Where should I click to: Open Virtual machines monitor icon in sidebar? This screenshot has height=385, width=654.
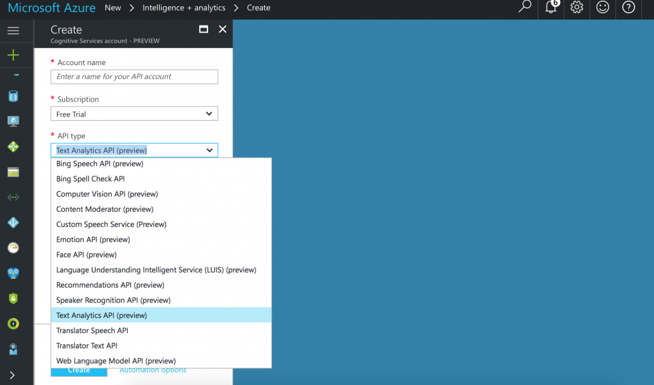coord(13,121)
